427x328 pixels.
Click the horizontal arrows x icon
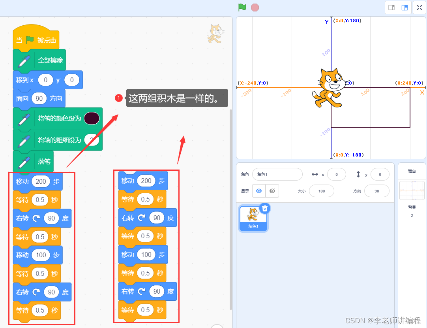[315, 174]
